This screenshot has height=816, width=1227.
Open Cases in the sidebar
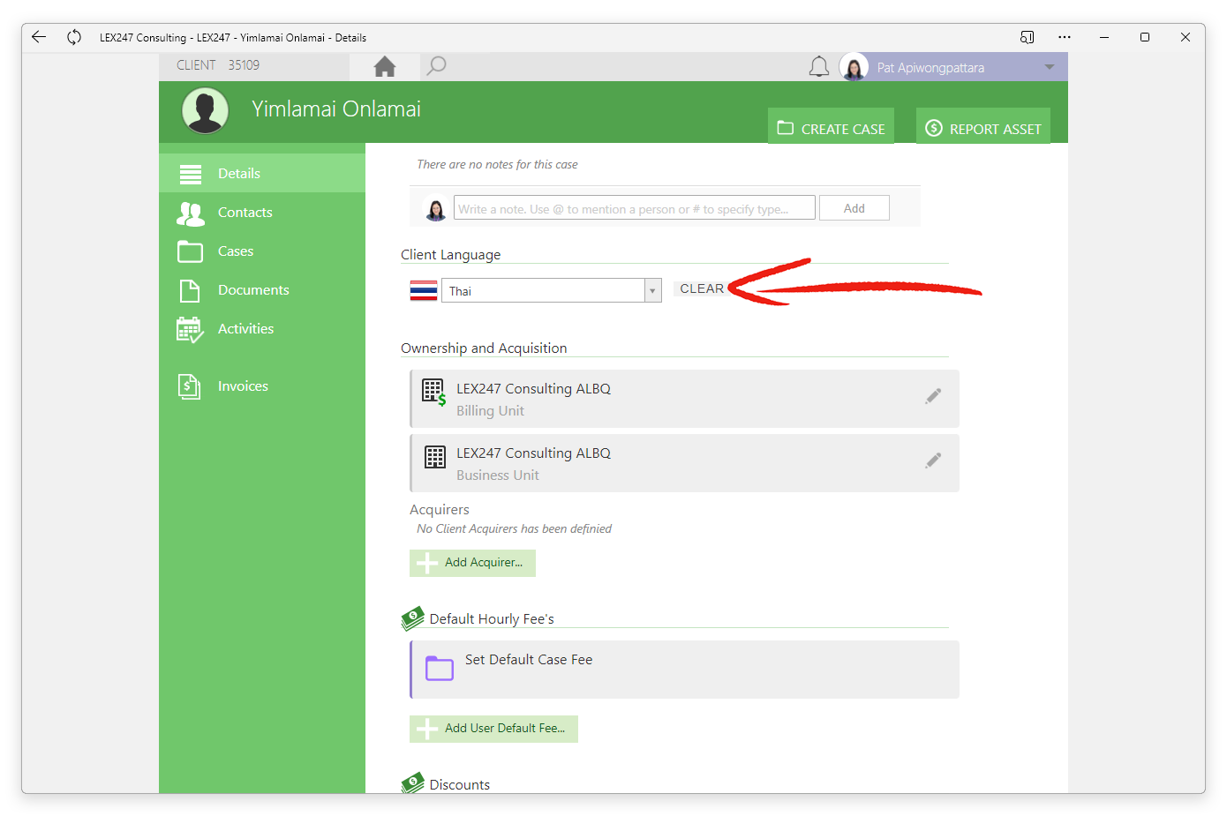pyautogui.click(x=262, y=251)
